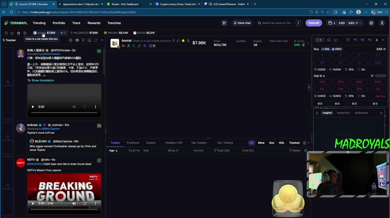Open trades table settings gear
Viewport: 390px width, 218px height.
coord(305,150)
